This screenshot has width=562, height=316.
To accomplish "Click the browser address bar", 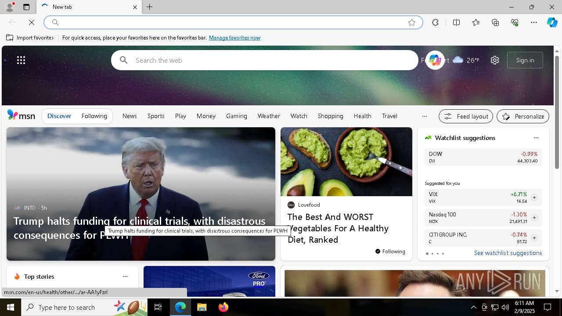I will click(x=233, y=22).
